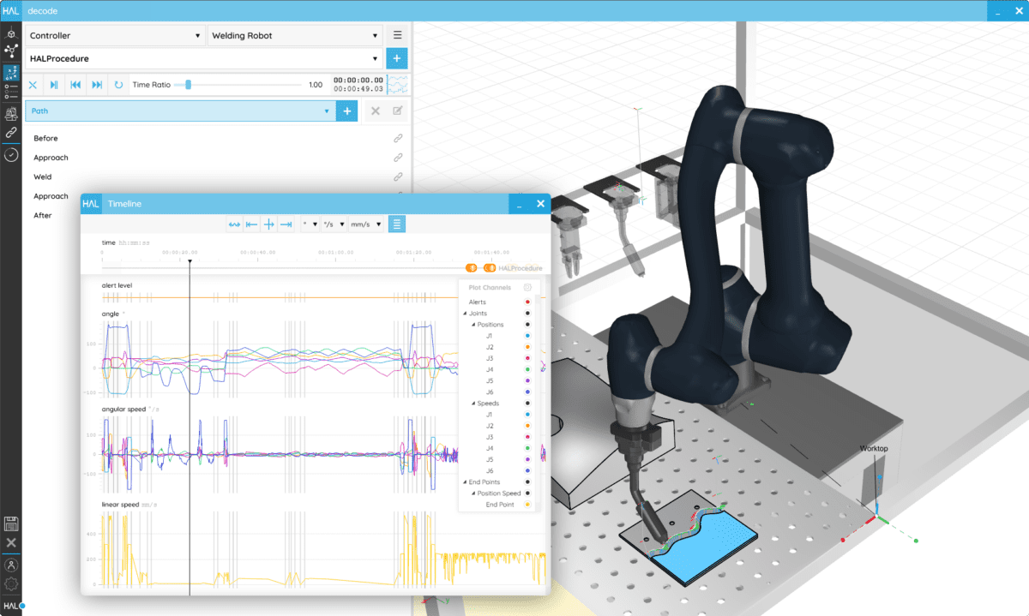The height and width of the screenshot is (616, 1029).
Task: Toggle Positions J2 orange channel dot
Action: [x=527, y=347]
